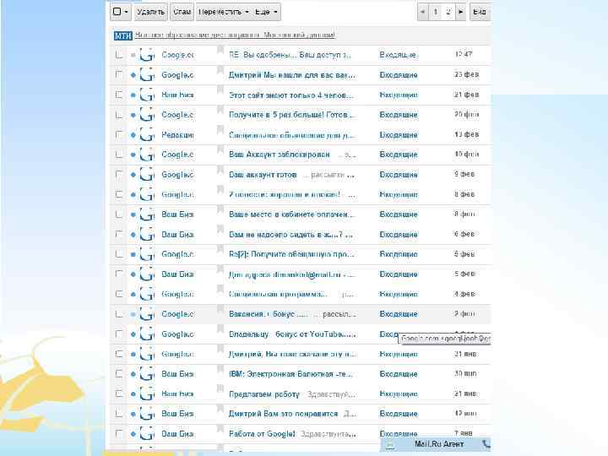This screenshot has height=456, width=608.
Task: Click the phone icon in Mail.Ru Агент bar
Action: point(486,444)
